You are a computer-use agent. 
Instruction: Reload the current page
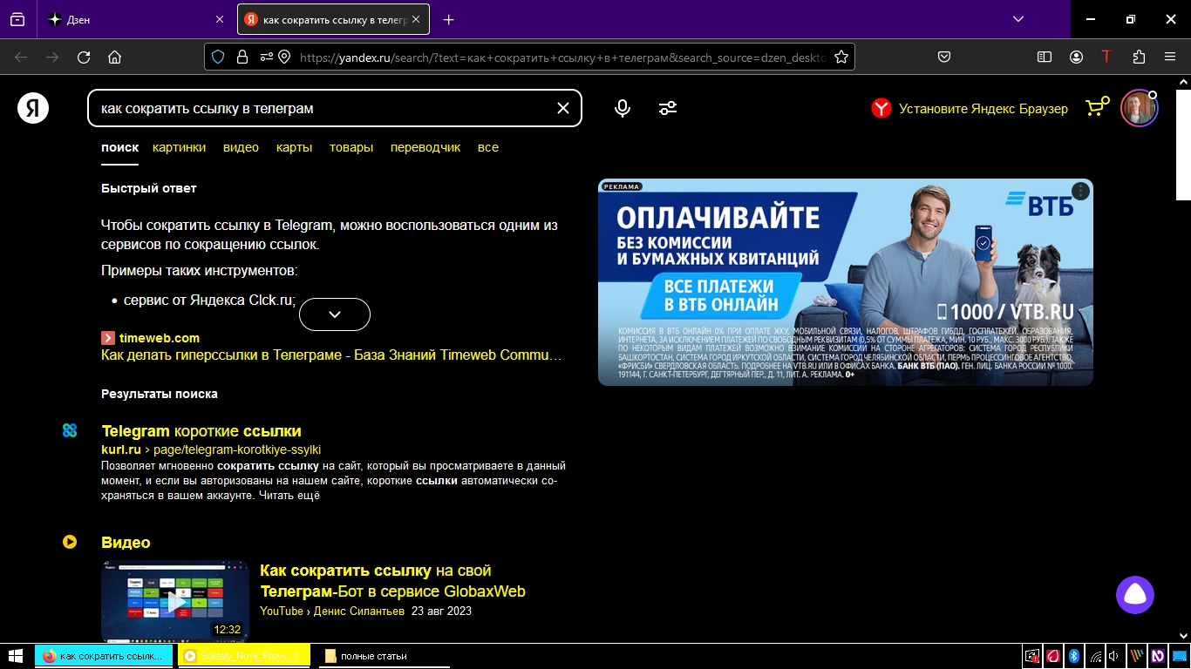[84, 57]
